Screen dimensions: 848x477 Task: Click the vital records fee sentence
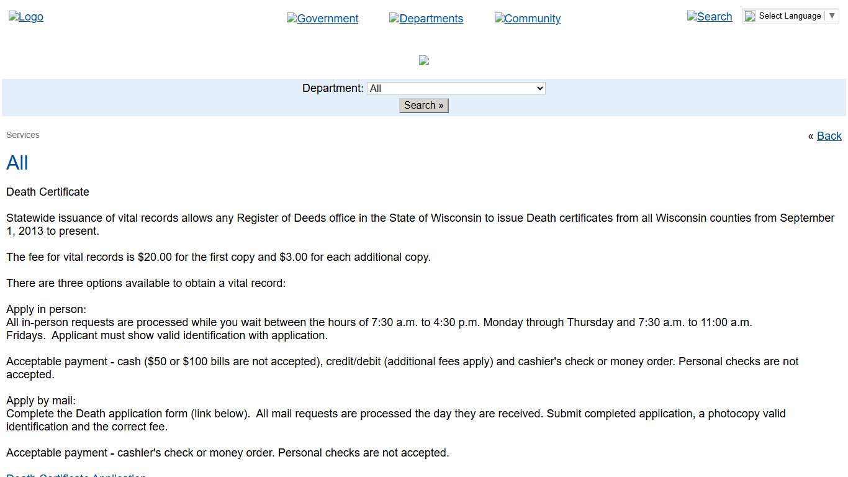(x=219, y=257)
